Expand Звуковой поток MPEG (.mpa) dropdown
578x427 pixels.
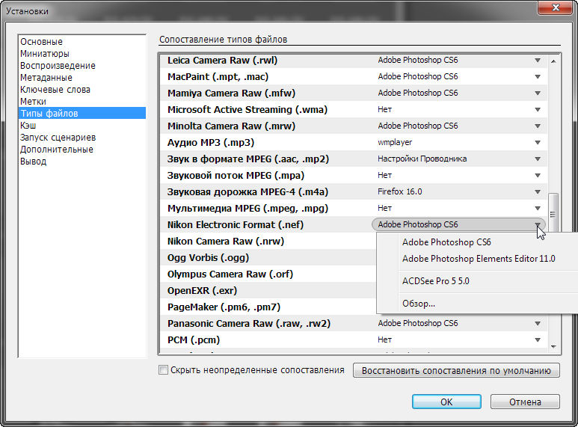click(x=538, y=176)
